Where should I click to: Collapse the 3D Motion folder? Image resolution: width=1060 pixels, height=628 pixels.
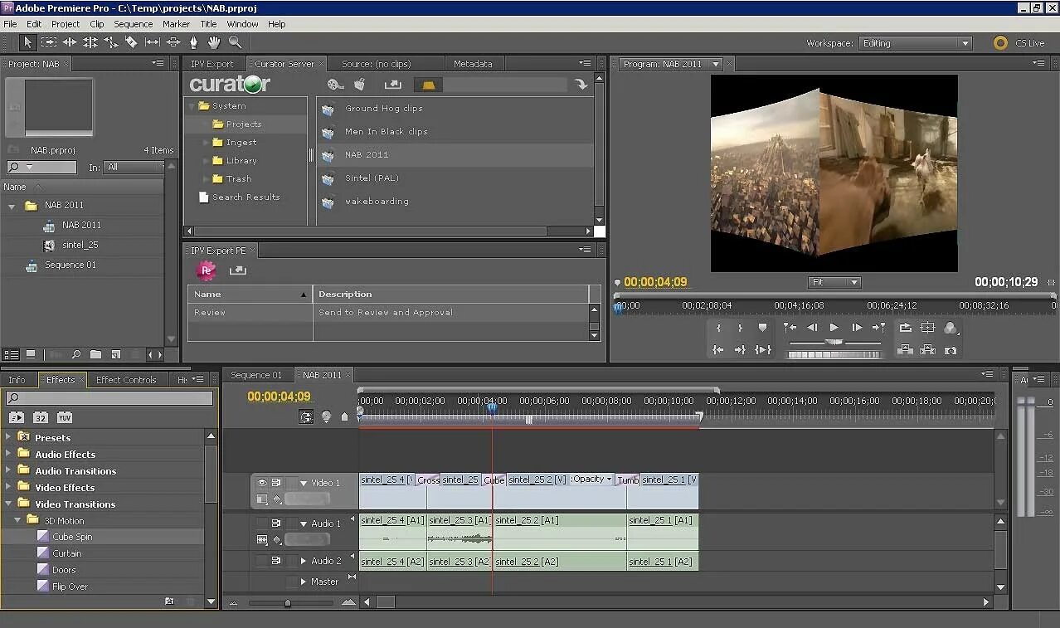17,520
